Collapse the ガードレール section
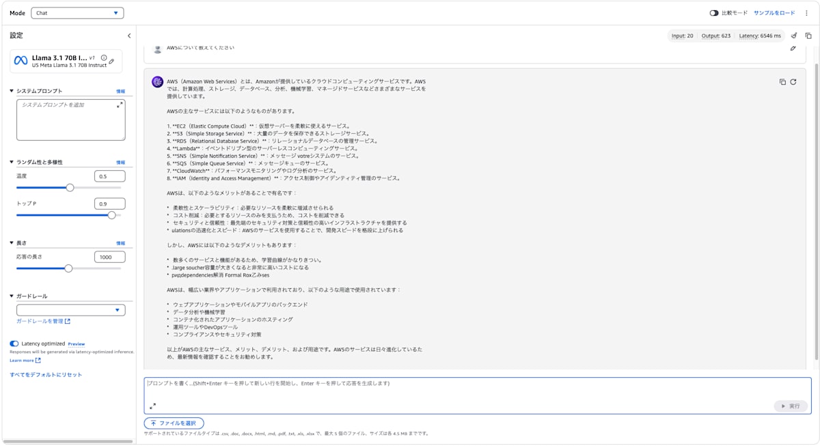Image resolution: width=820 pixels, height=446 pixels. [x=12, y=296]
